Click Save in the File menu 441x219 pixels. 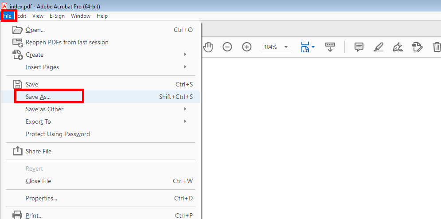101,84
